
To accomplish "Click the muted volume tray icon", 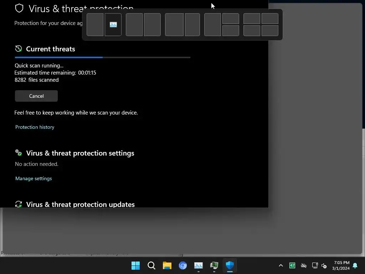I will 324,265.
